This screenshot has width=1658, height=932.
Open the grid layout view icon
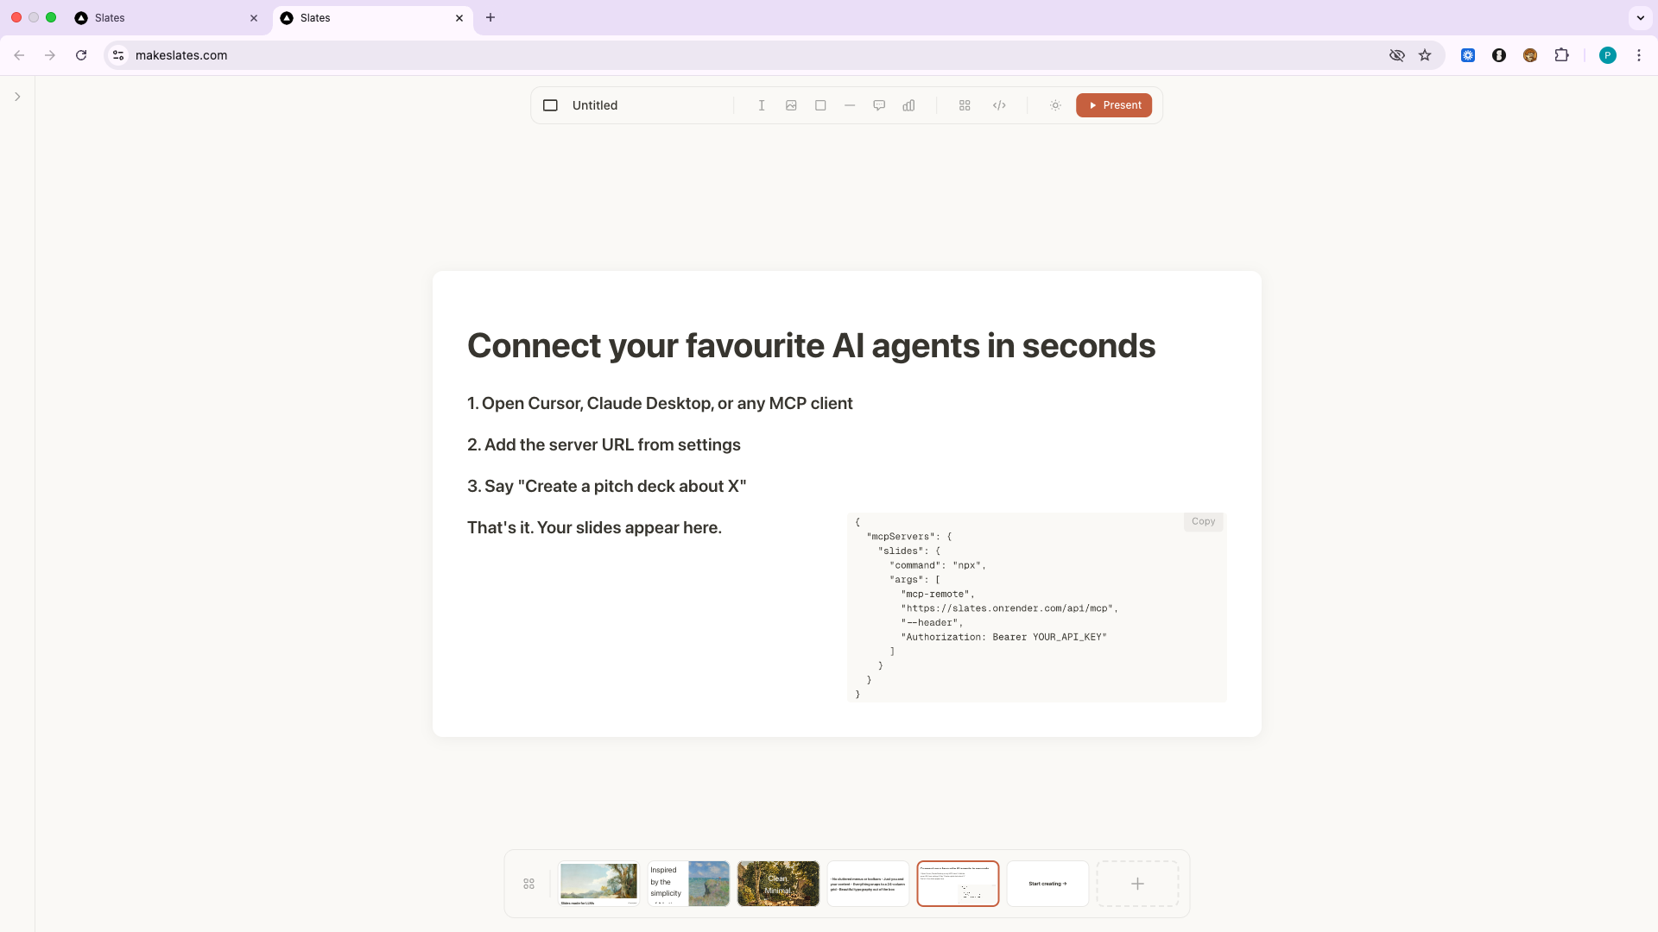pyautogui.click(x=965, y=105)
